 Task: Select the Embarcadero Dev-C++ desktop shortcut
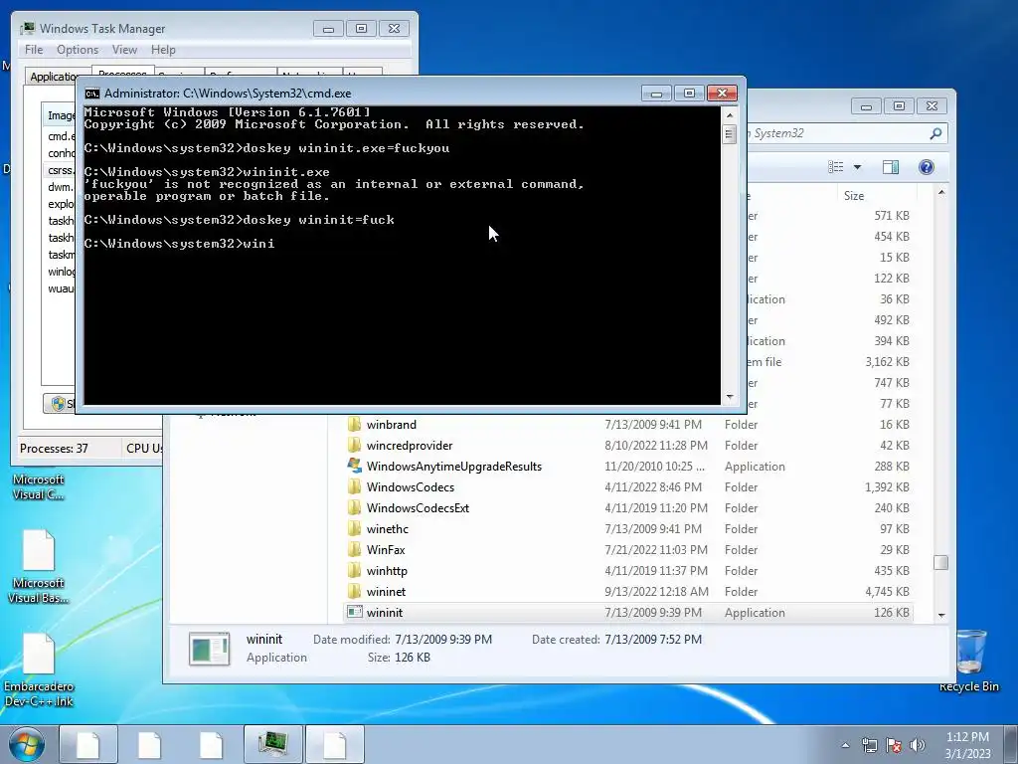coord(39,670)
